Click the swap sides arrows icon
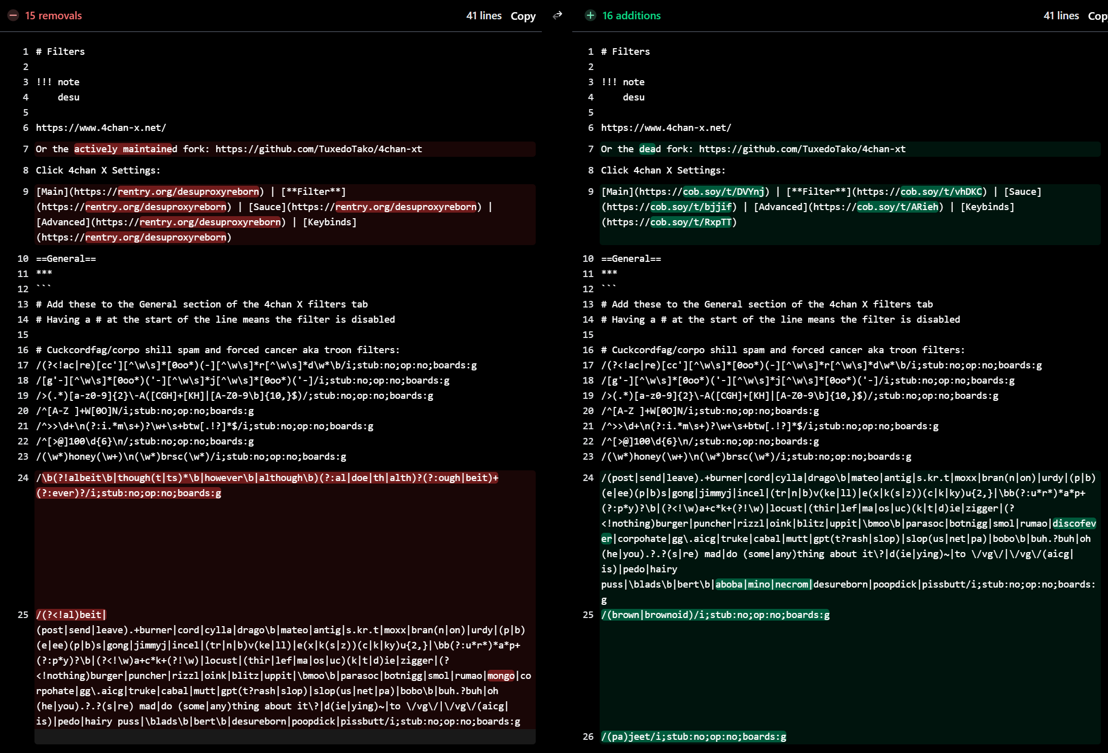Image resolution: width=1108 pixels, height=753 pixels. coord(558,16)
